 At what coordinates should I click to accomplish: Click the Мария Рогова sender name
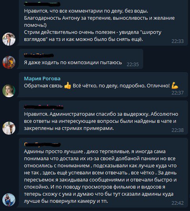(x=42, y=79)
